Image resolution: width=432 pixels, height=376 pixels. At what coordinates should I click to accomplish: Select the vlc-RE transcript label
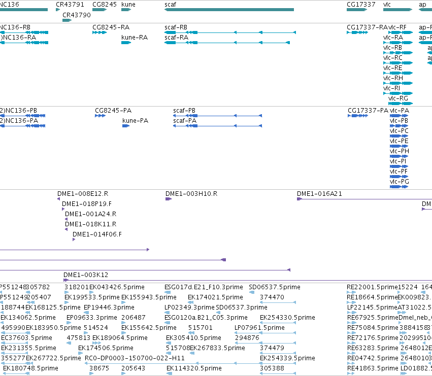pyautogui.click(x=392, y=68)
